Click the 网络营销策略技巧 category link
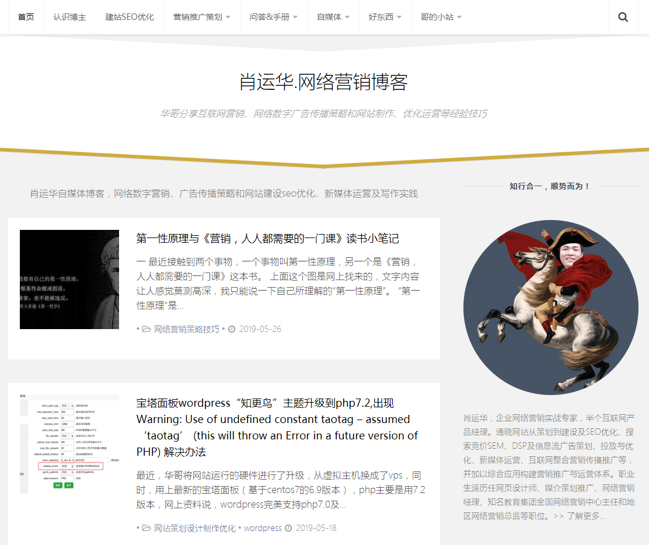 click(x=187, y=329)
